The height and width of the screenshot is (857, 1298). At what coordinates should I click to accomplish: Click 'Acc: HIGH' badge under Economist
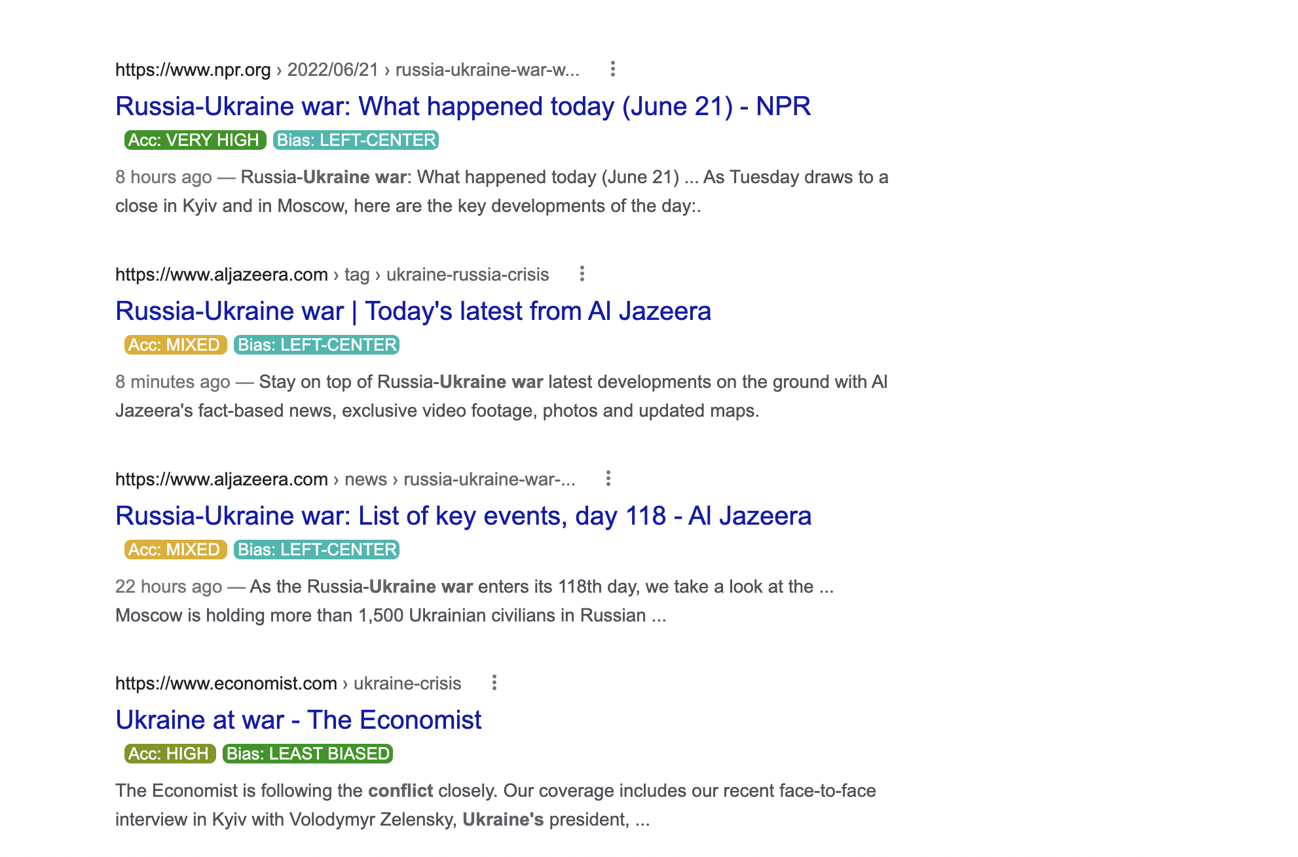tap(170, 754)
